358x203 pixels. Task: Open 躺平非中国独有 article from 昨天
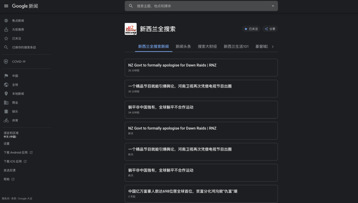(x=201, y=173)
